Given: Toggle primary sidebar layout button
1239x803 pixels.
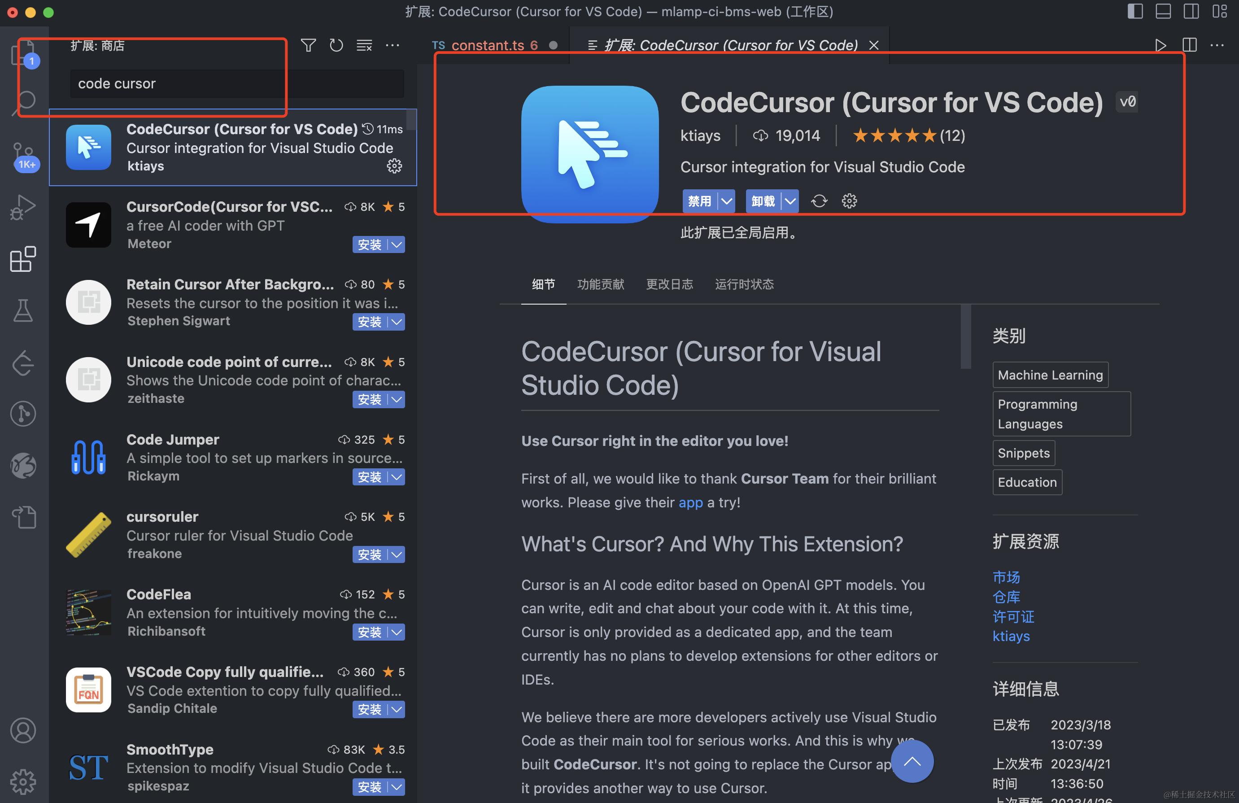Looking at the screenshot, I should coord(1135,12).
